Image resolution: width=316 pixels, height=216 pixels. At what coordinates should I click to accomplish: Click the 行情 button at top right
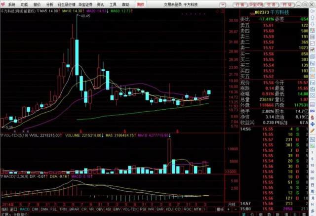[x=240, y=4]
